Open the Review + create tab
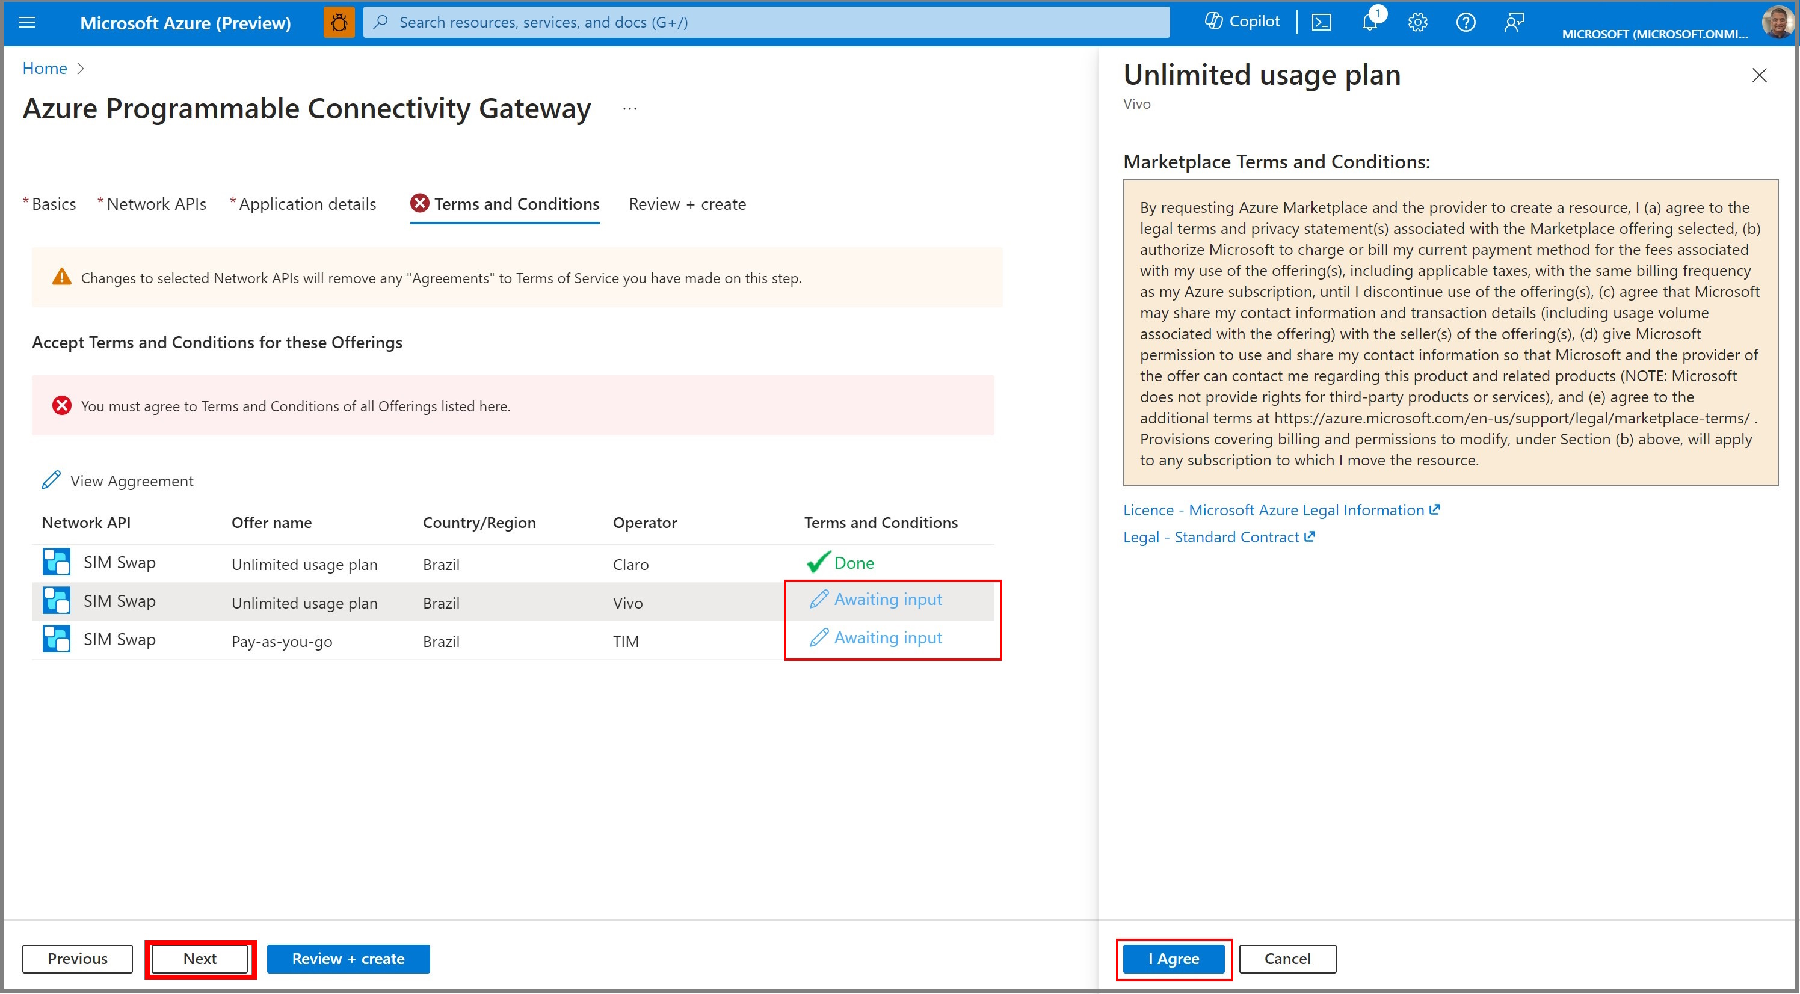Image resolution: width=1800 pixels, height=994 pixels. [x=687, y=204]
